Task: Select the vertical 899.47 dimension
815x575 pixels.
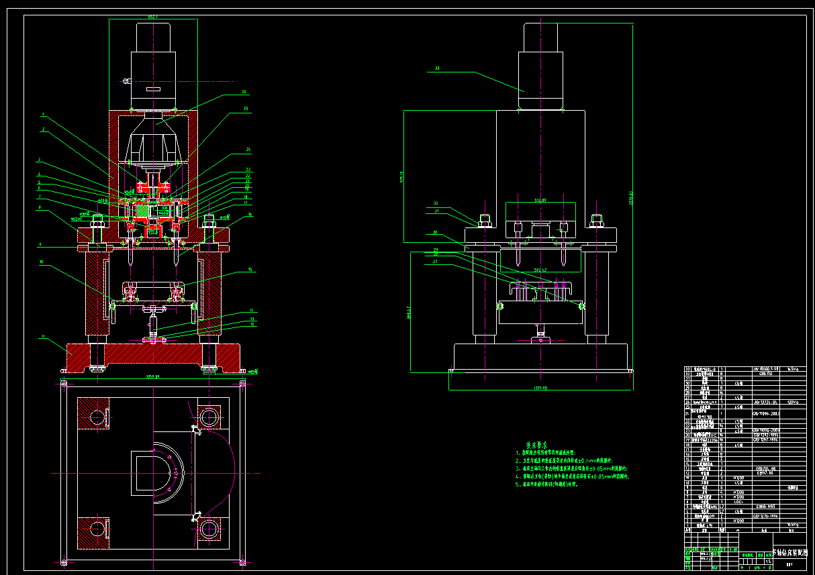Action: pos(409,313)
